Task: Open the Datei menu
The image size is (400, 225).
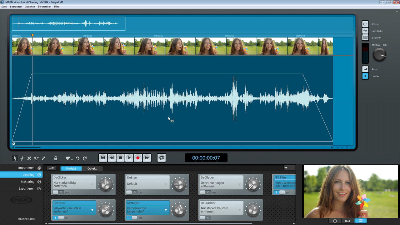Action: (4, 7)
